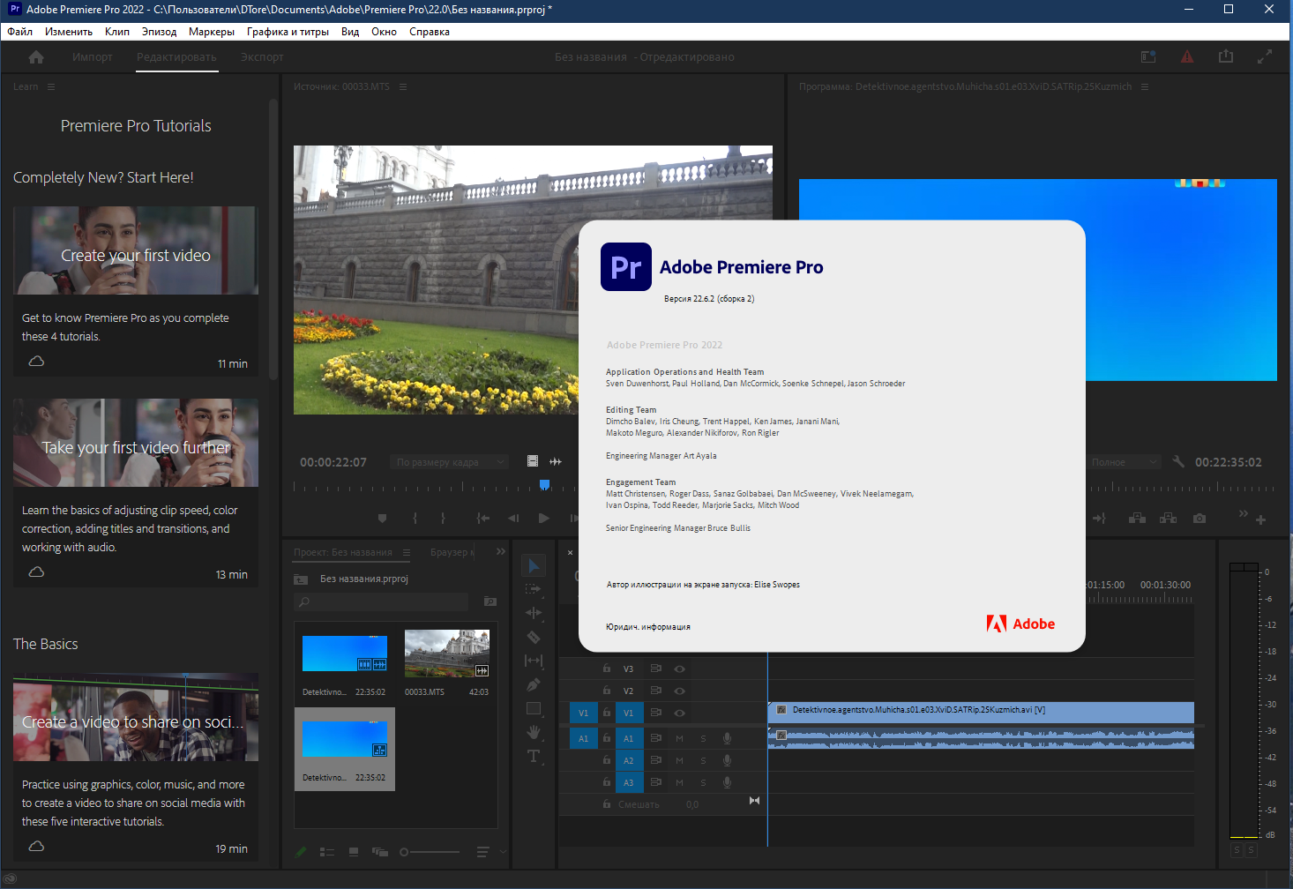Click Mark Out bracket in source monitor

click(443, 519)
